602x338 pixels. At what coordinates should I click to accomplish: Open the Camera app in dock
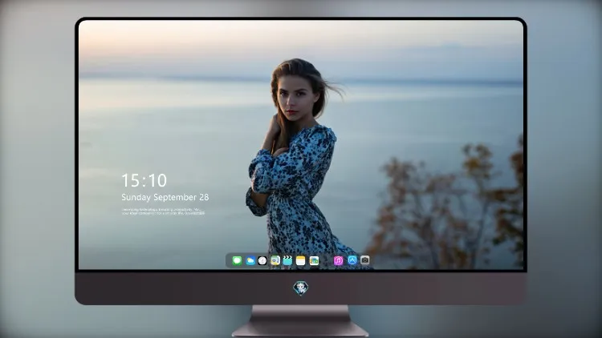tap(364, 260)
